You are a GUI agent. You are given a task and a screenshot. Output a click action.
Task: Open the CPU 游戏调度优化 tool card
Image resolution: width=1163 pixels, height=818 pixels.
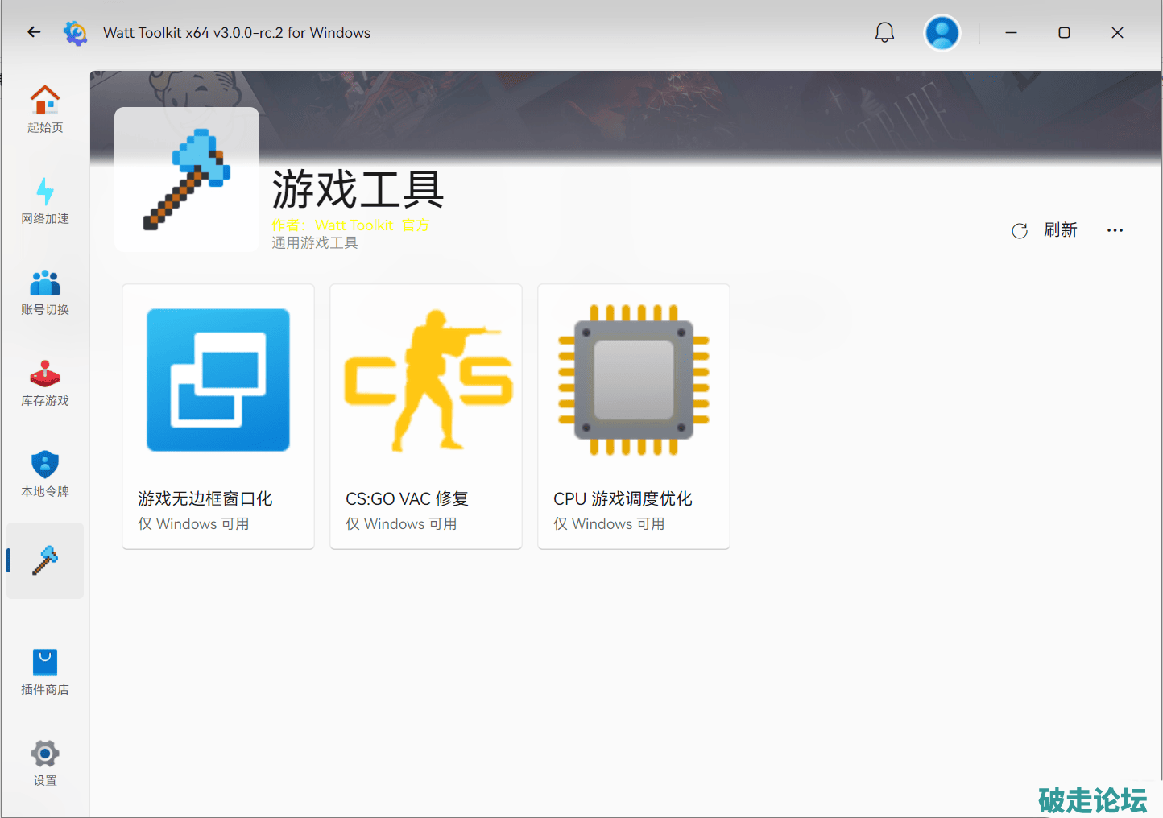[634, 416]
